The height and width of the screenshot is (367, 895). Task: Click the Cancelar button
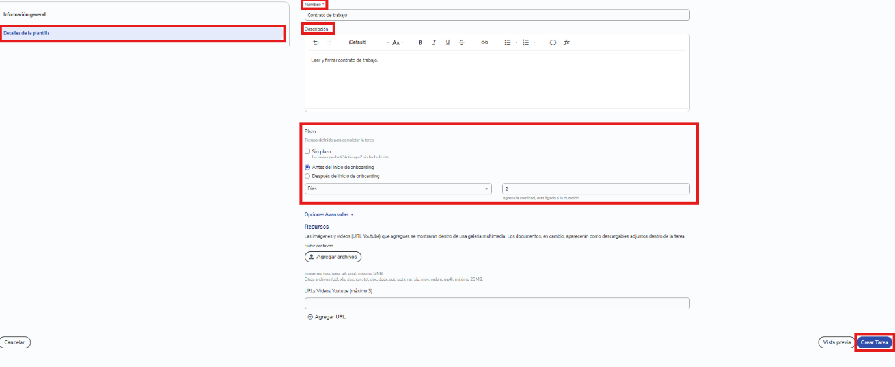[x=15, y=342]
